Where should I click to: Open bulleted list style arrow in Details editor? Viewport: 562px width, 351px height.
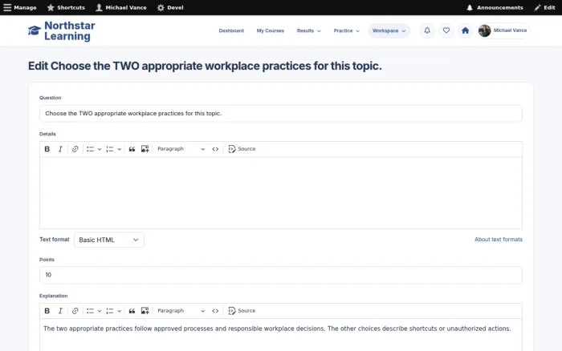100,149
